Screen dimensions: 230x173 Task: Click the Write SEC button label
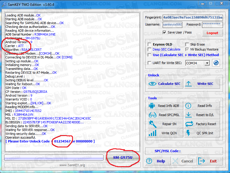205,84
